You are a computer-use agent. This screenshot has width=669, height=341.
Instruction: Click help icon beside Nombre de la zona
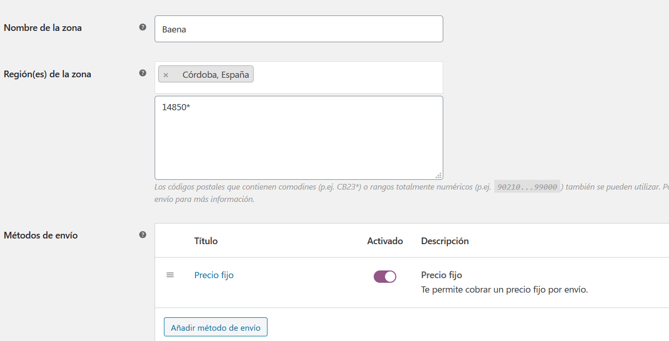click(143, 27)
